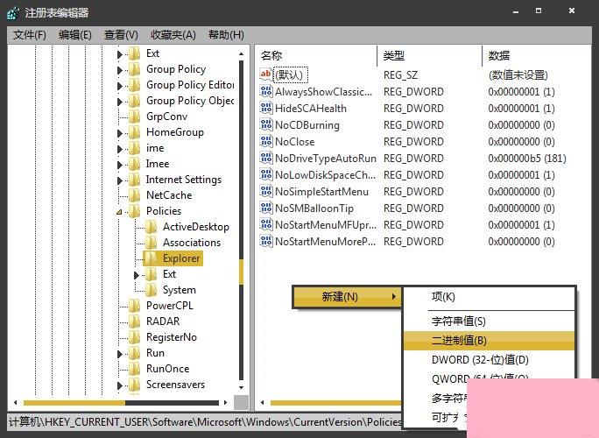
Task: Select the Group Policy Objec key
Action: click(190, 101)
